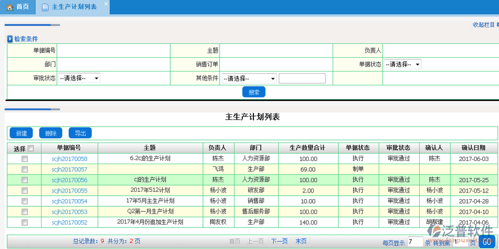Toggle the select-all checkbox in header
Viewport: 499px width, 249px height.
[x=31, y=148]
